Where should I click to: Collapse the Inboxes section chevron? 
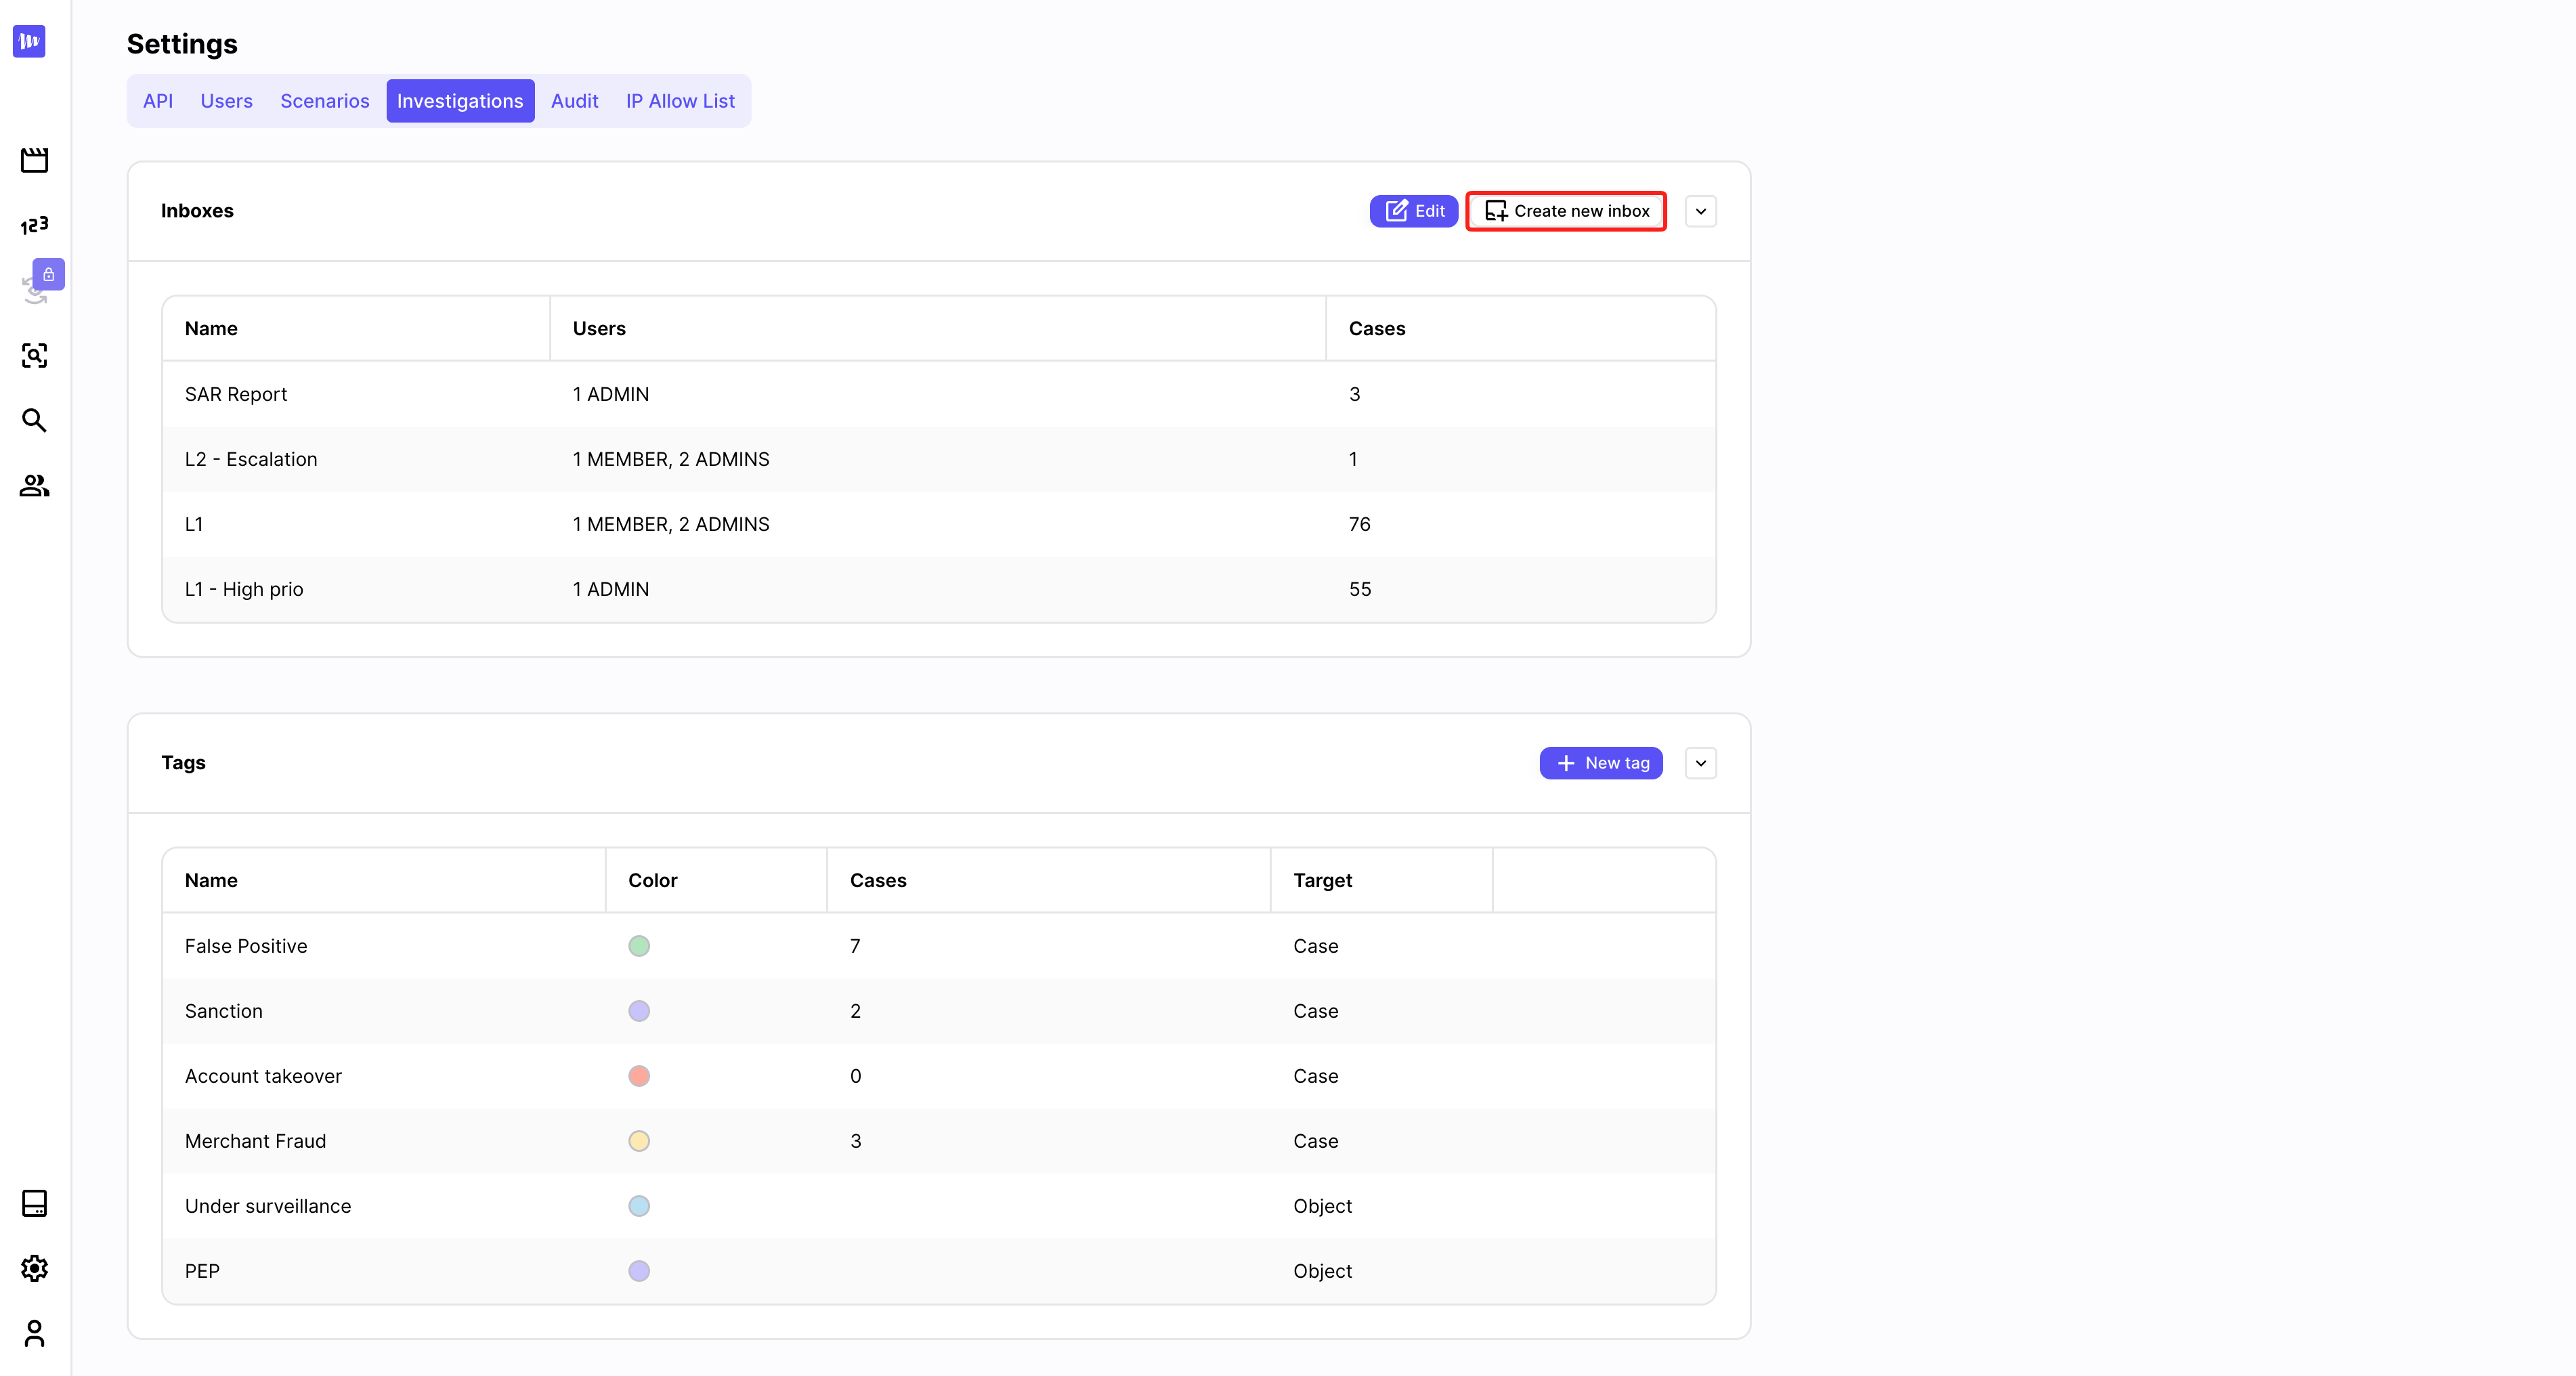[1700, 211]
